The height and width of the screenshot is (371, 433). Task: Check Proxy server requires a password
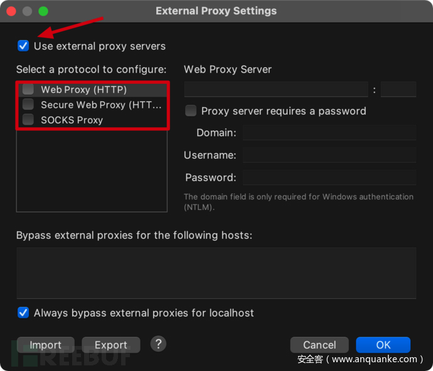[x=191, y=111]
